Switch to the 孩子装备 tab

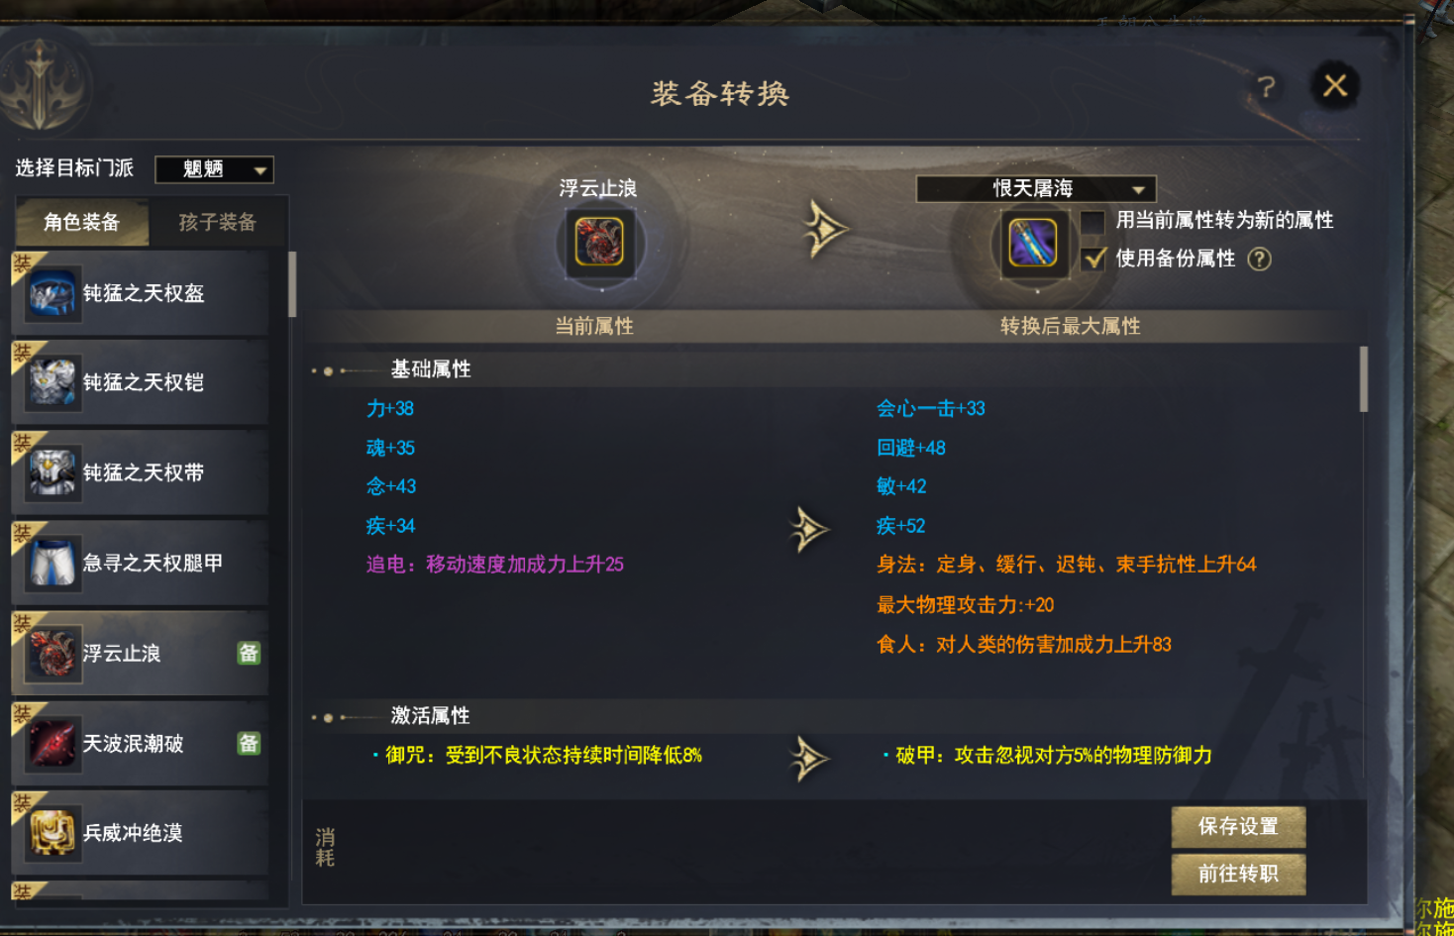218,222
